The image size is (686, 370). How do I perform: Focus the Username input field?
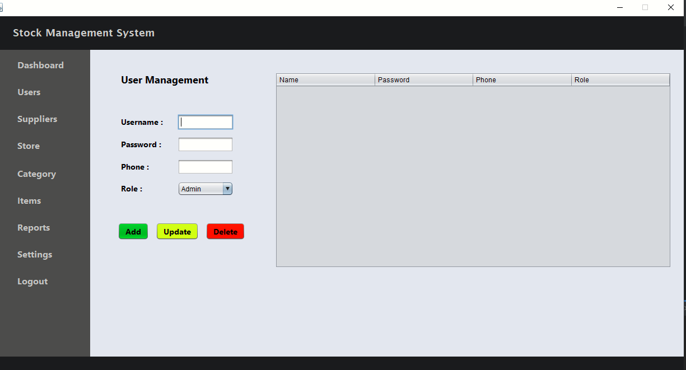(x=206, y=122)
